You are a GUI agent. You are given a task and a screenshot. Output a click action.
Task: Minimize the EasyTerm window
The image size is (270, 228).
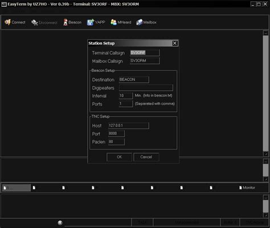pos(253,4)
